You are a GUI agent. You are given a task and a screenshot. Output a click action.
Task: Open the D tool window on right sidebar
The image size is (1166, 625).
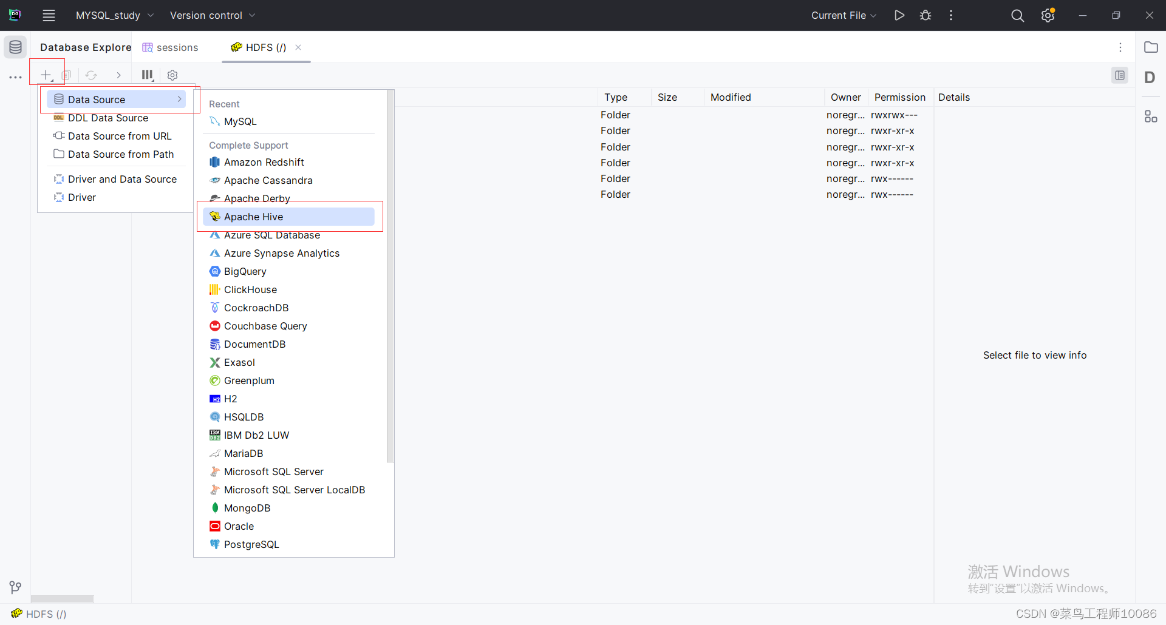[1150, 77]
